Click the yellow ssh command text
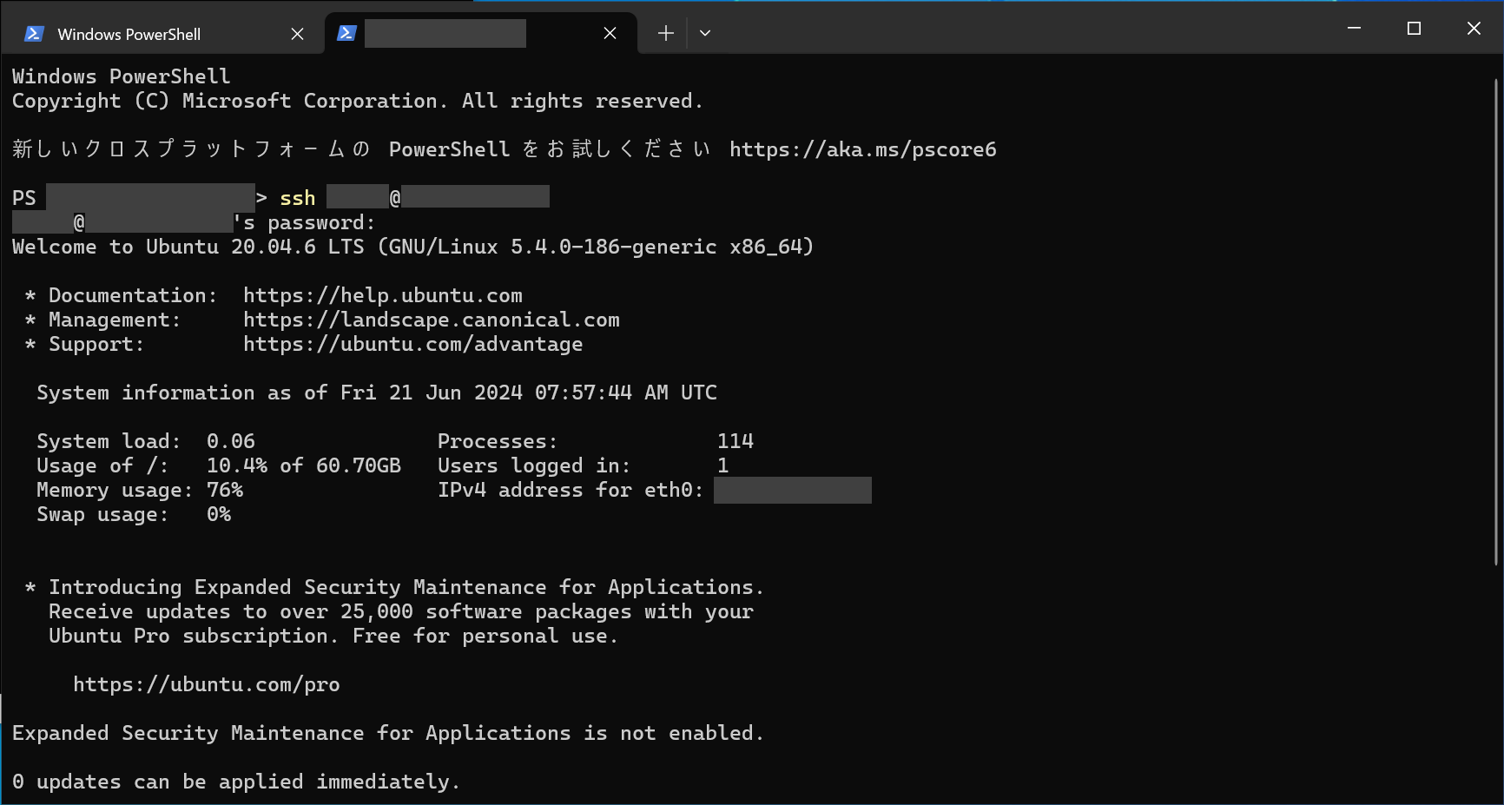 pyautogui.click(x=297, y=198)
